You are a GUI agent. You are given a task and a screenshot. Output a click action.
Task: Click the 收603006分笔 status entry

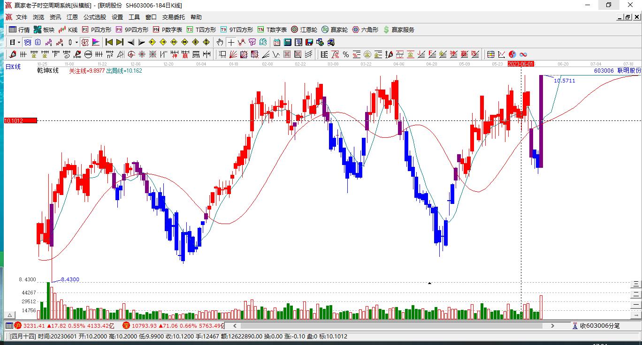click(x=596, y=325)
